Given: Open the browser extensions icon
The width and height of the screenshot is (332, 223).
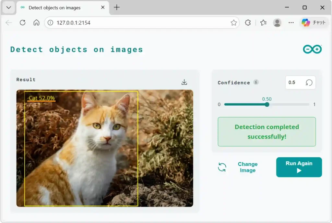Looking at the screenshot, I should pos(248,23).
